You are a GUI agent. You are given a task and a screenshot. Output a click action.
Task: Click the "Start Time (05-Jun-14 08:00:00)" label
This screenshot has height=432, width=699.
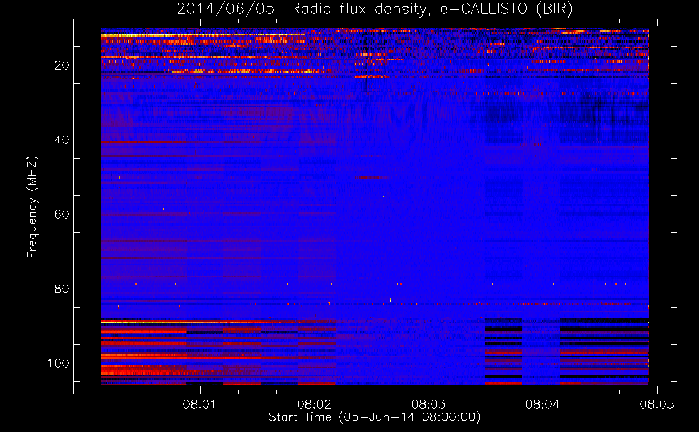point(375,417)
